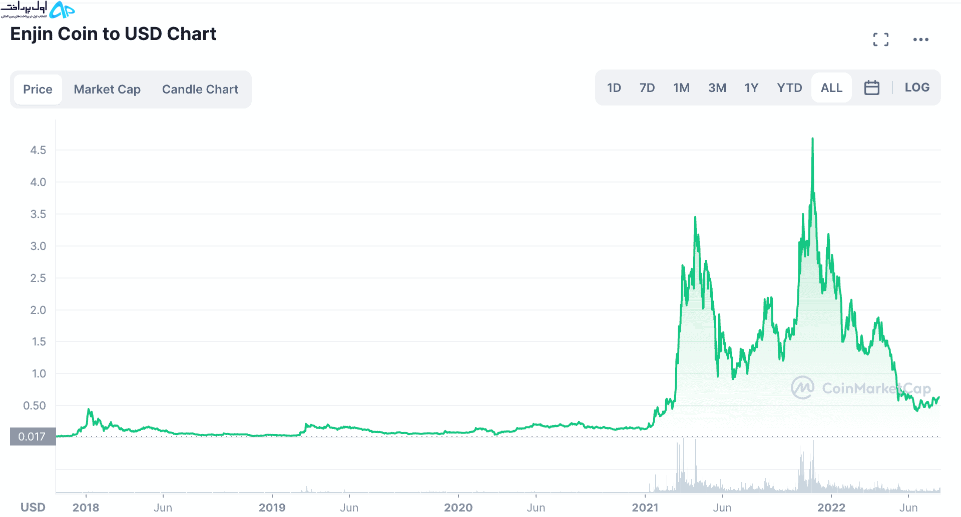Select the ALL time range
Viewport: 961px width, 517px height.
(x=831, y=88)
